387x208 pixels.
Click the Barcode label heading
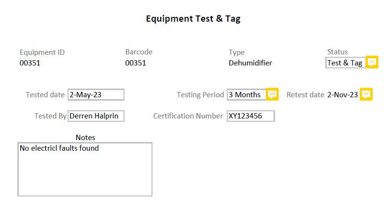point(139,52)
